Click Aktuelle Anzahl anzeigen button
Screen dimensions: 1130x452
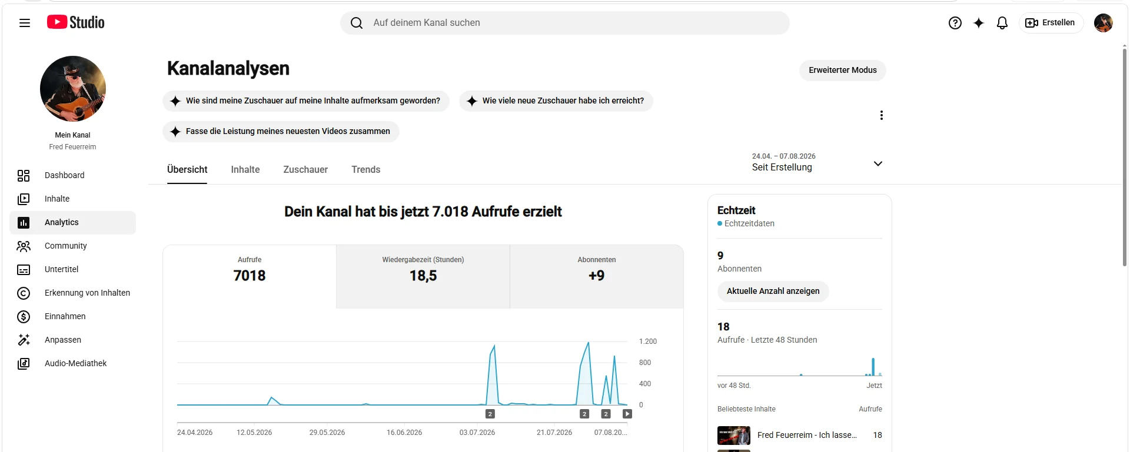773,291
